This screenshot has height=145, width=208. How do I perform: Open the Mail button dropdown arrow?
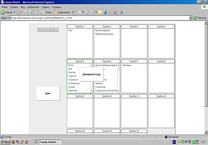coord(83,12)
